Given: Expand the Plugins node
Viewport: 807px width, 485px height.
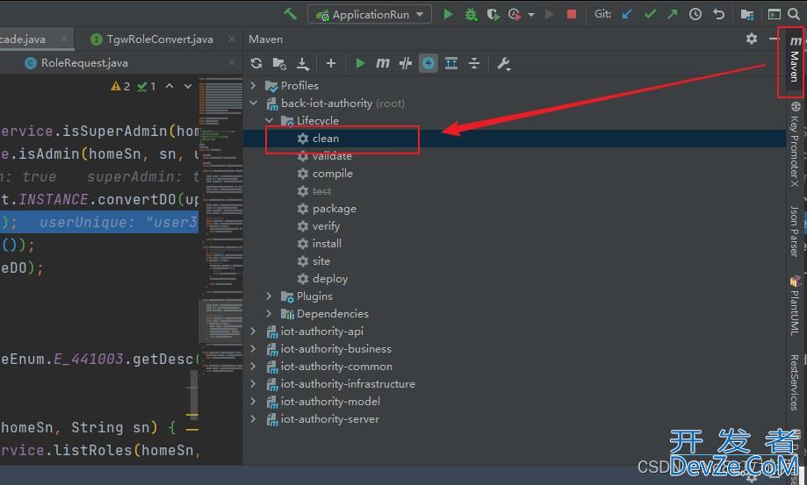Looking at the screenshot, I should click(x=269, y=296).
